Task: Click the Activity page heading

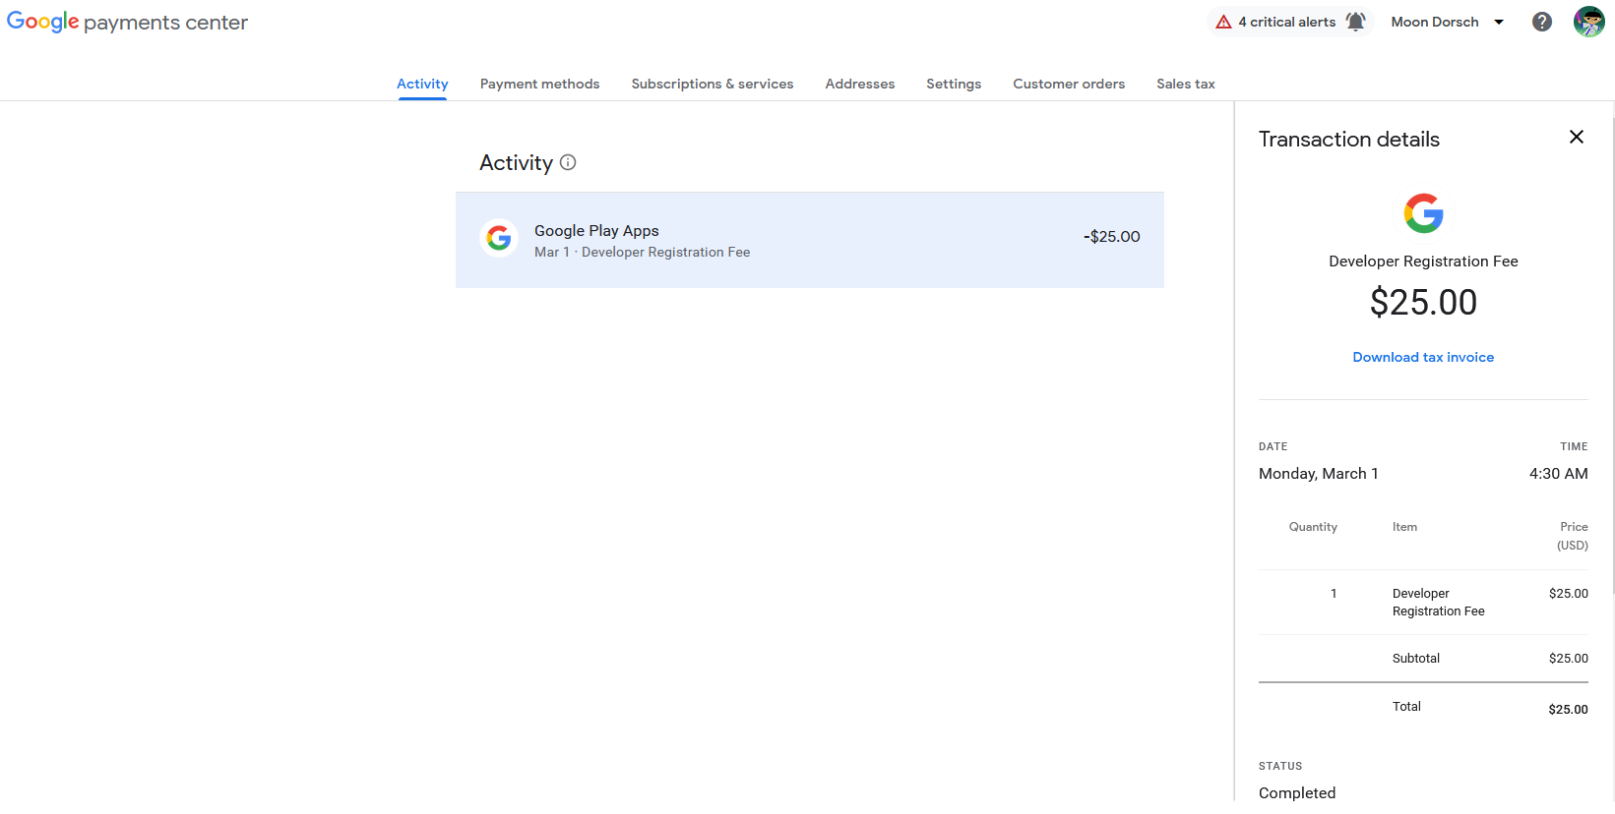Action: [517, 163]
